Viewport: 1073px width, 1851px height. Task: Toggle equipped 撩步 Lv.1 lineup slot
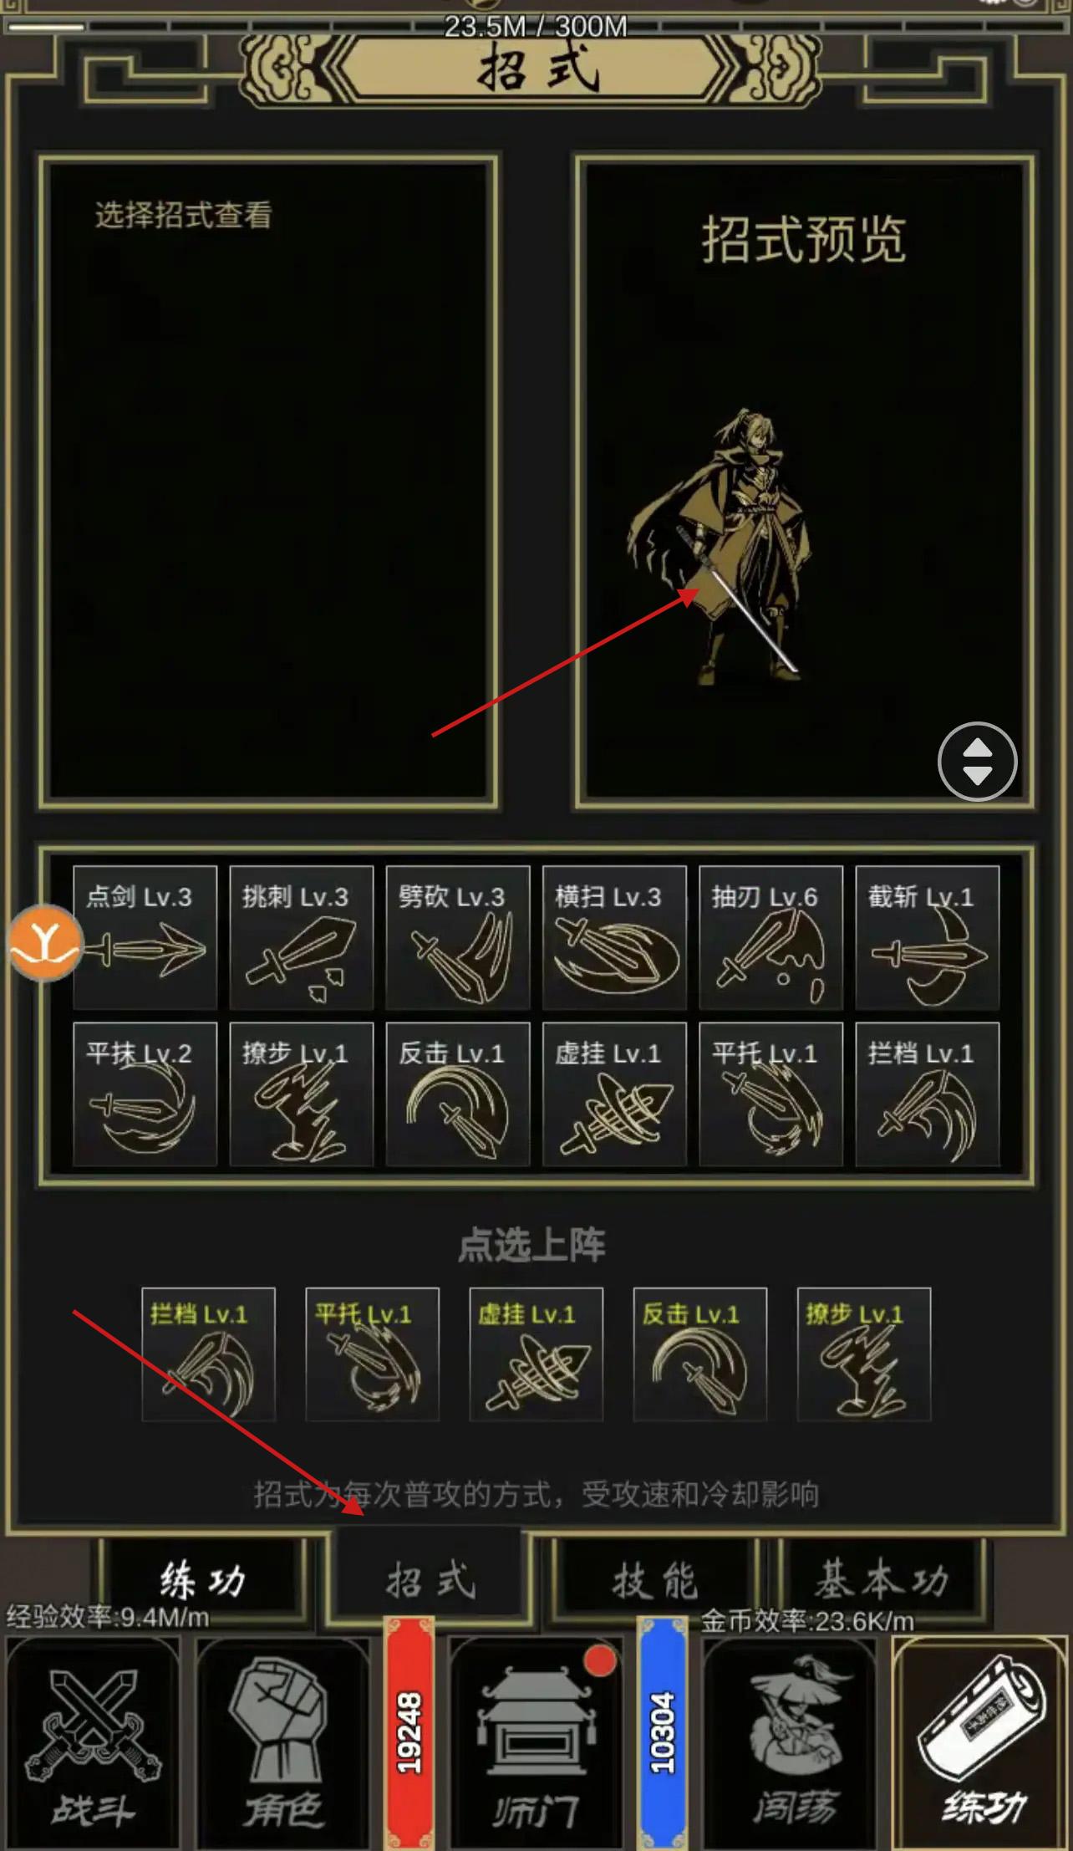click(x=863, y=1354)
